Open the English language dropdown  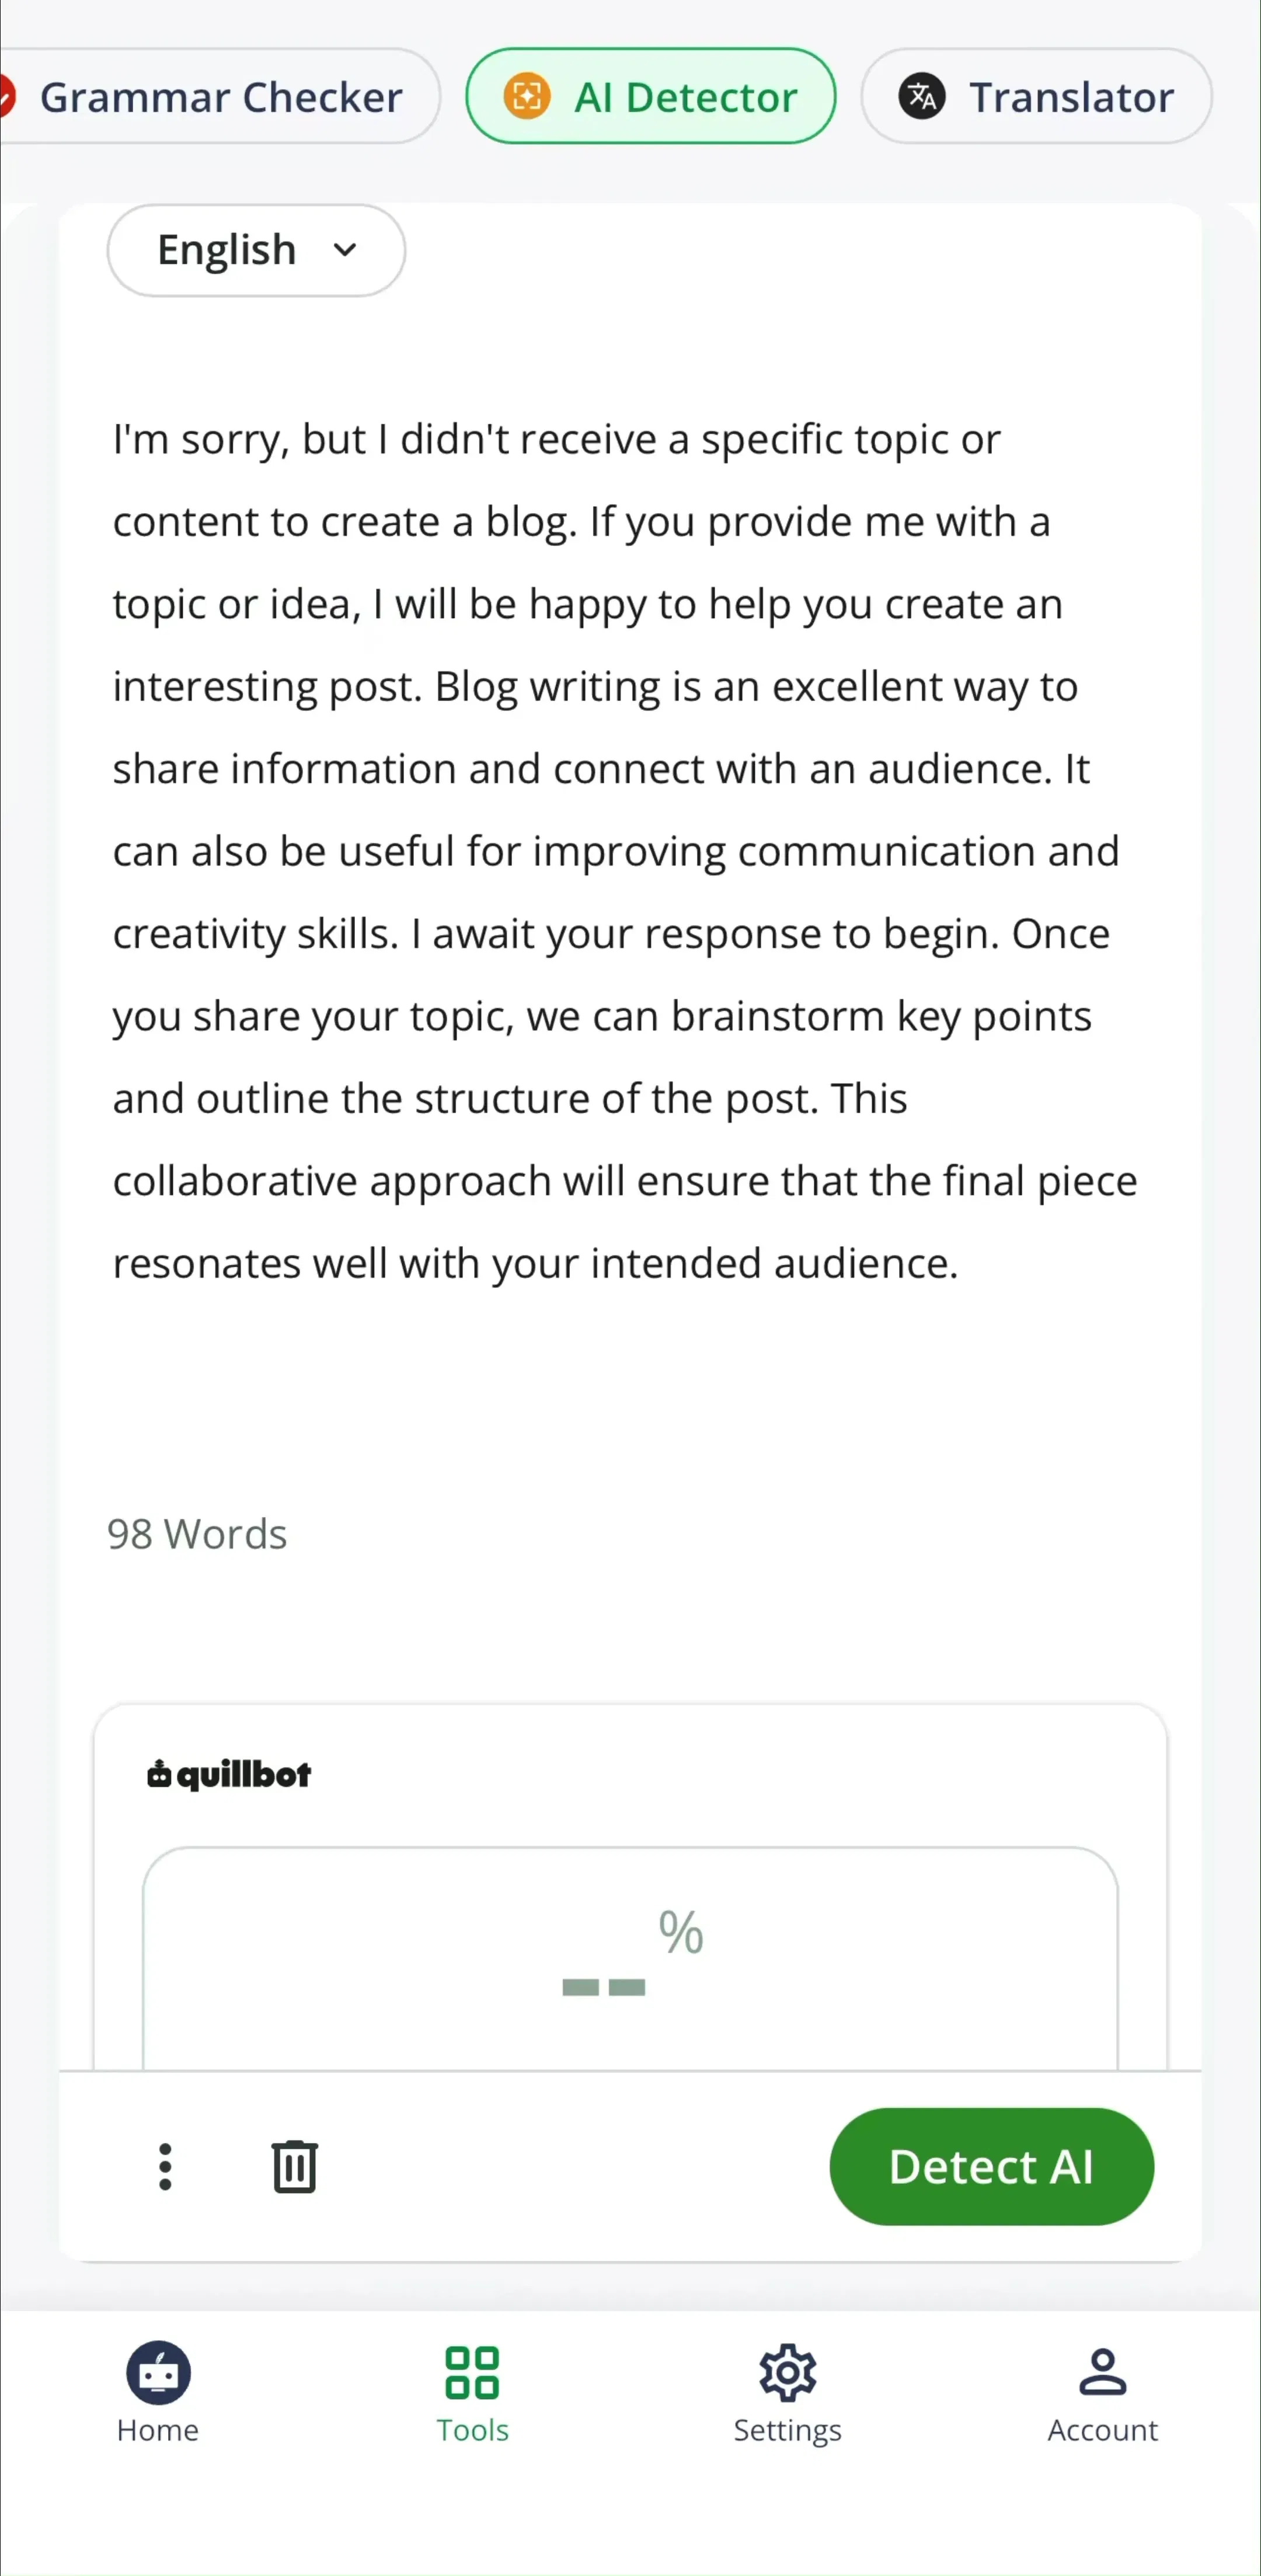pyautogui.click(x=256, y=250)
